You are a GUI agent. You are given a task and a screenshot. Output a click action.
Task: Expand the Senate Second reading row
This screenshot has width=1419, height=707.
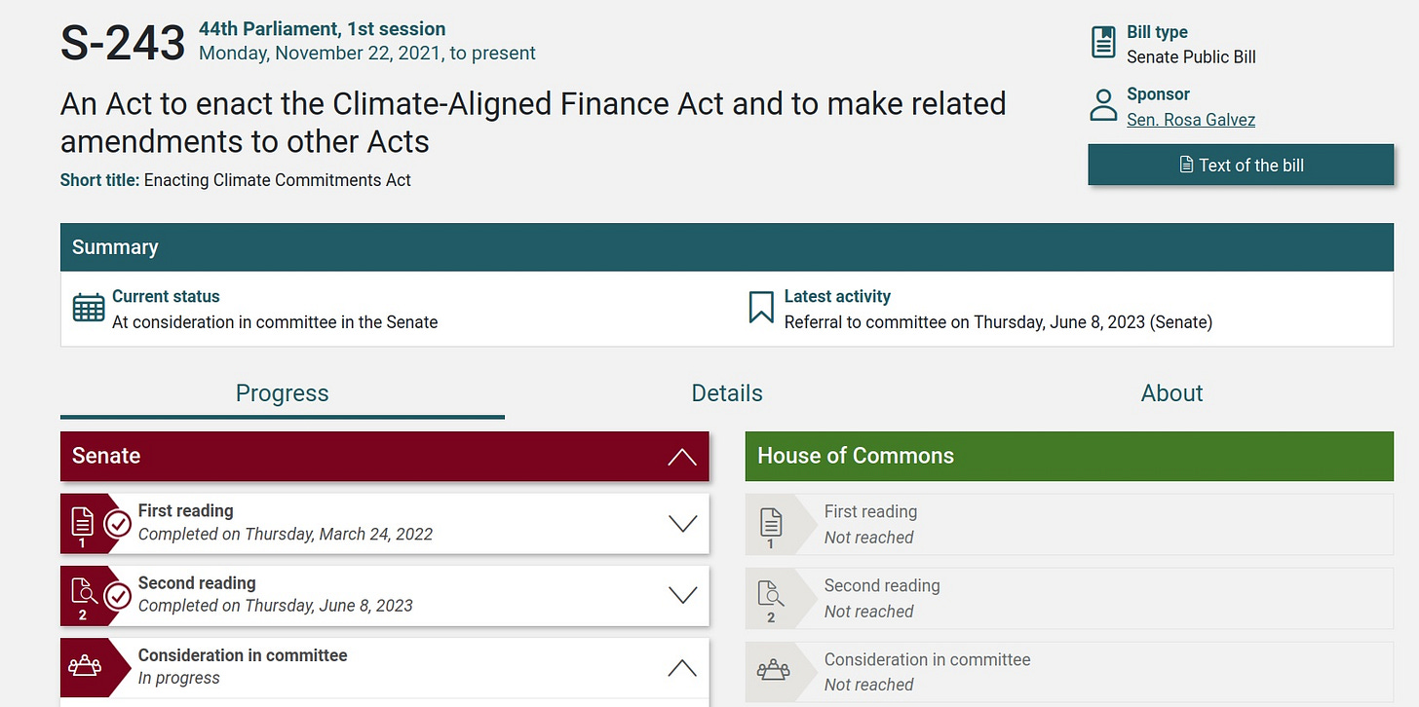coord(683,595)
